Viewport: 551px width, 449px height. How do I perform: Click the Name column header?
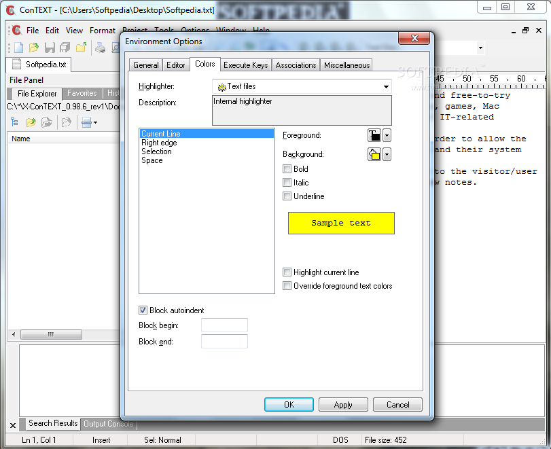pyautogui.click(x=64, y=139)
